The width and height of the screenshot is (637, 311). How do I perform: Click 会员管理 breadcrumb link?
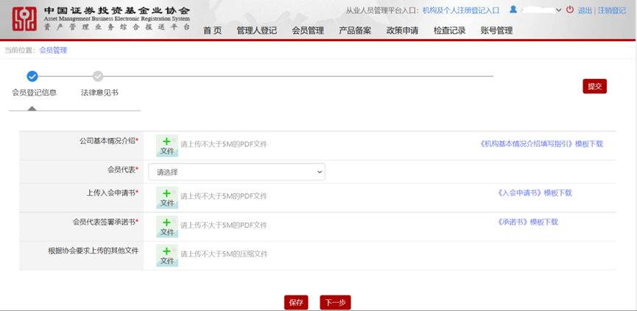pyautogui.click(x=53, y=50)
